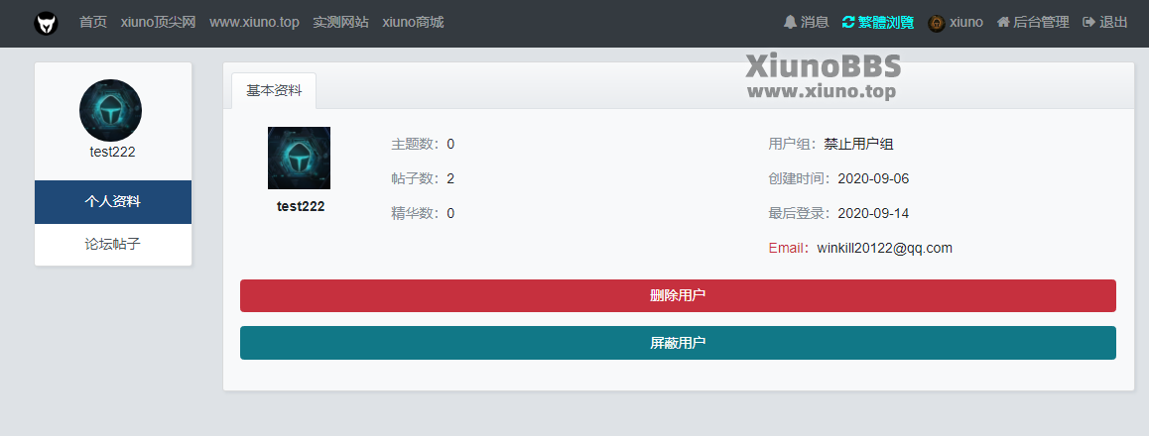Open www.xiuno.top navbar link
Viewport: 1149px width, 436px height.
pyautogui.click(x=254, y=22)
